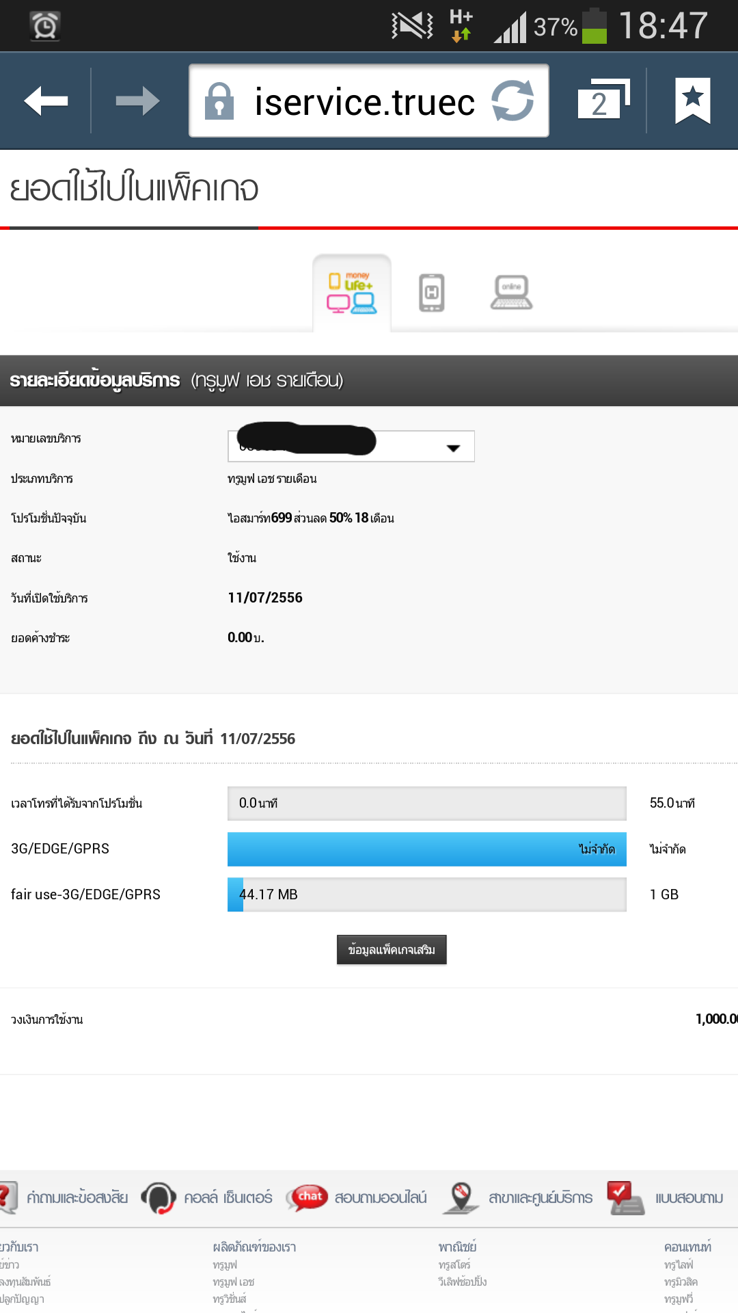Click the fair use 44.17 MB usage bar
The height and width of the screenshot is (1313, 738).
tap(427, 894)
